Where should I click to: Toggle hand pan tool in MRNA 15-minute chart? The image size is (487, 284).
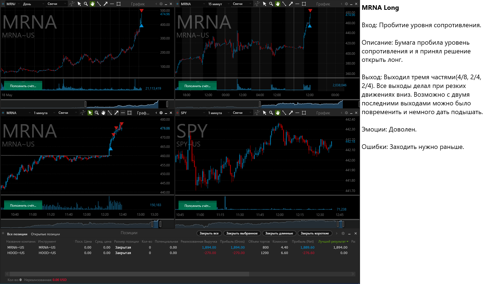coord(277,4)
